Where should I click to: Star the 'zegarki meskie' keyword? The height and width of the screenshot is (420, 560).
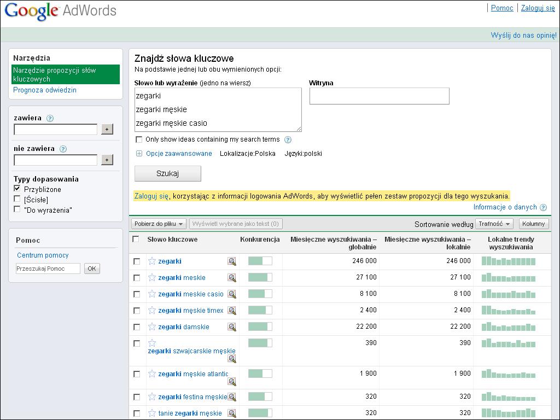(152, 277)
